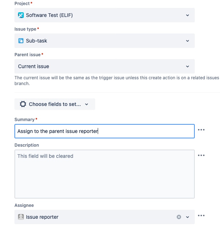This screenshot has width=220, height=231.
Task: Select the Current issue parent option
Action: (x=105, y=66)
